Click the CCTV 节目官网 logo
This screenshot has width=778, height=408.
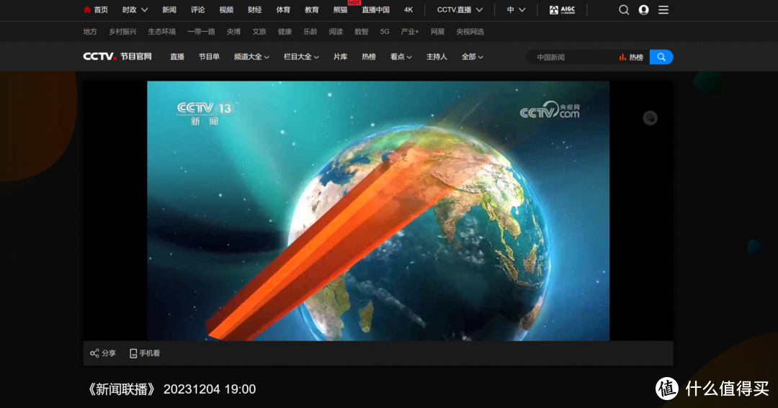point(117,57)
